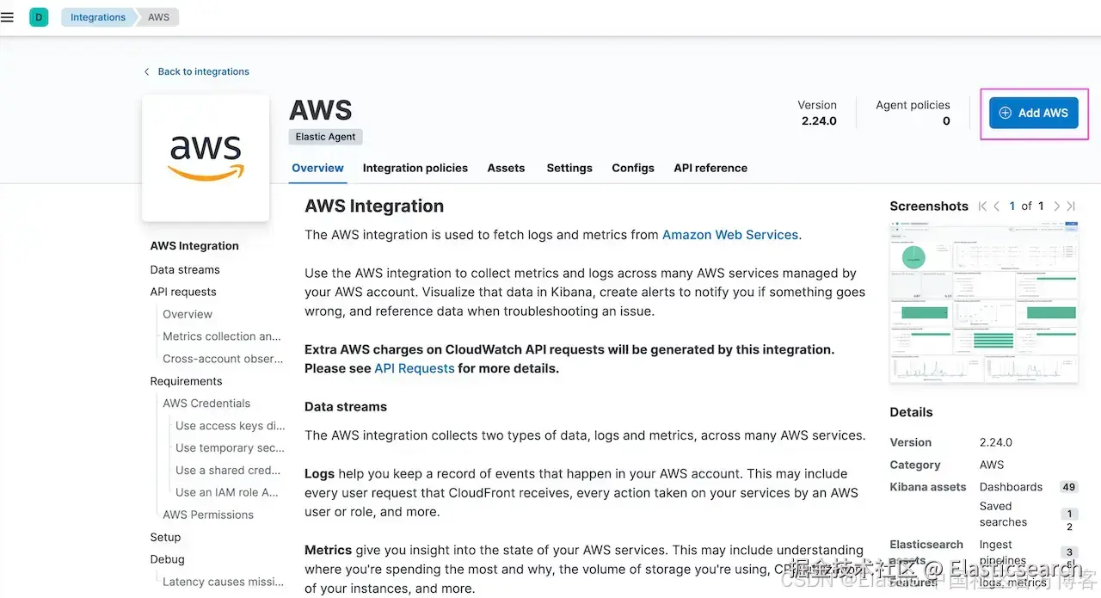
Task: Go to the previous screenshot arrow
Action: (997, 207)
